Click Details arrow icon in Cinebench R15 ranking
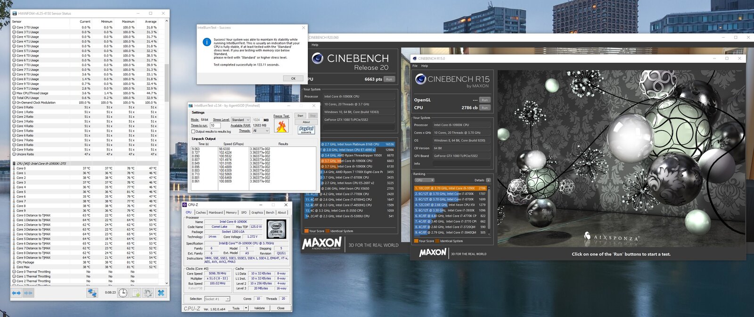Image resolution: width=754 pixels, height=317 pixels. coord(488,180)
